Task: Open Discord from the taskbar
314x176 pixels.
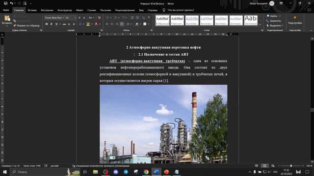Action: [116, 172]
